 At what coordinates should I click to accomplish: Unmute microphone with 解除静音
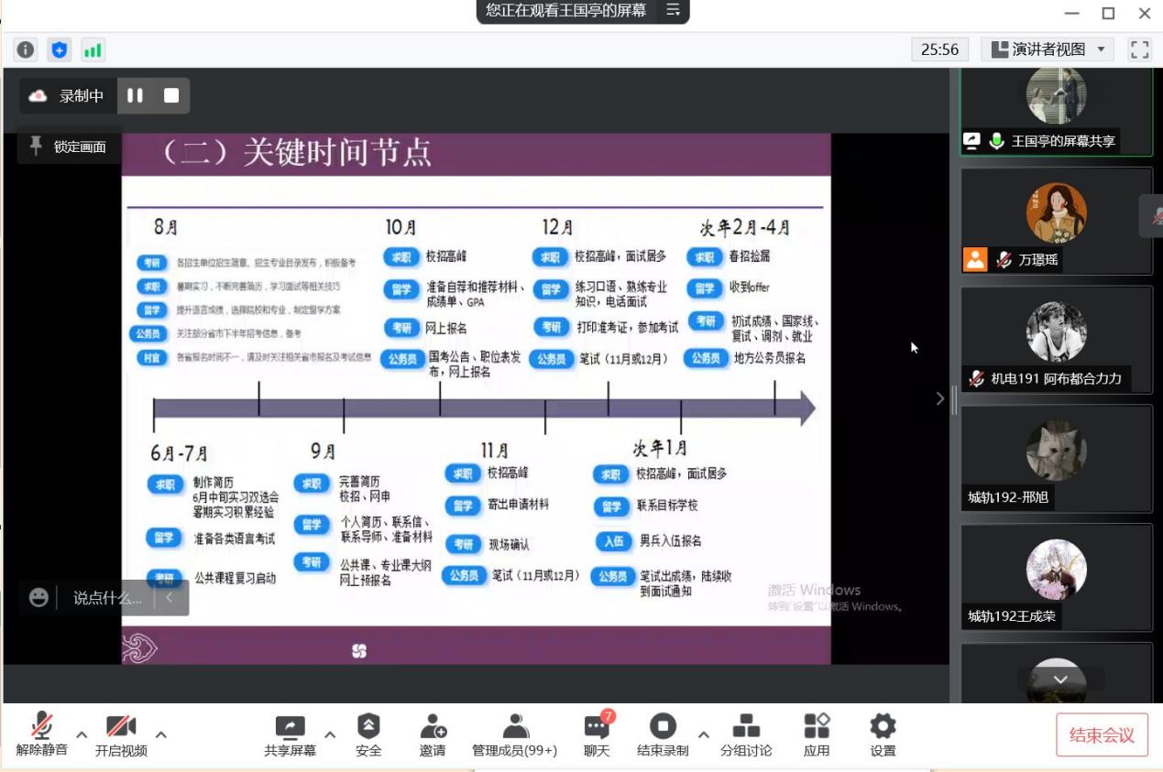(x=42, y=735)
